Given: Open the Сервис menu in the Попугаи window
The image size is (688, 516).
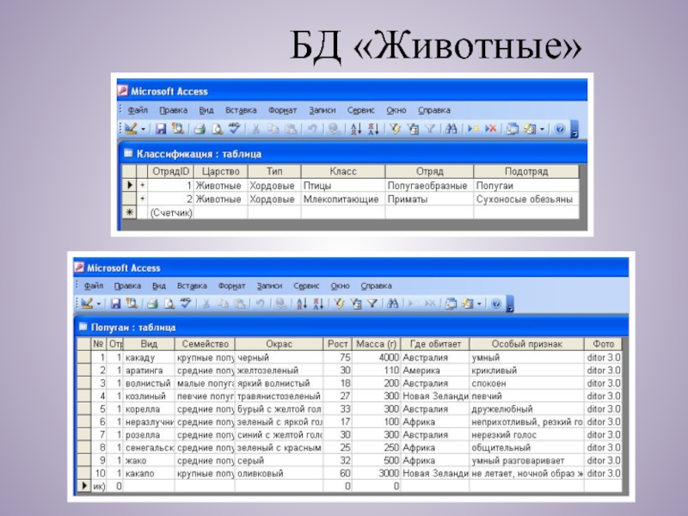Looking at the screenshot, I should pyautogui.click(x=306, y=286).
